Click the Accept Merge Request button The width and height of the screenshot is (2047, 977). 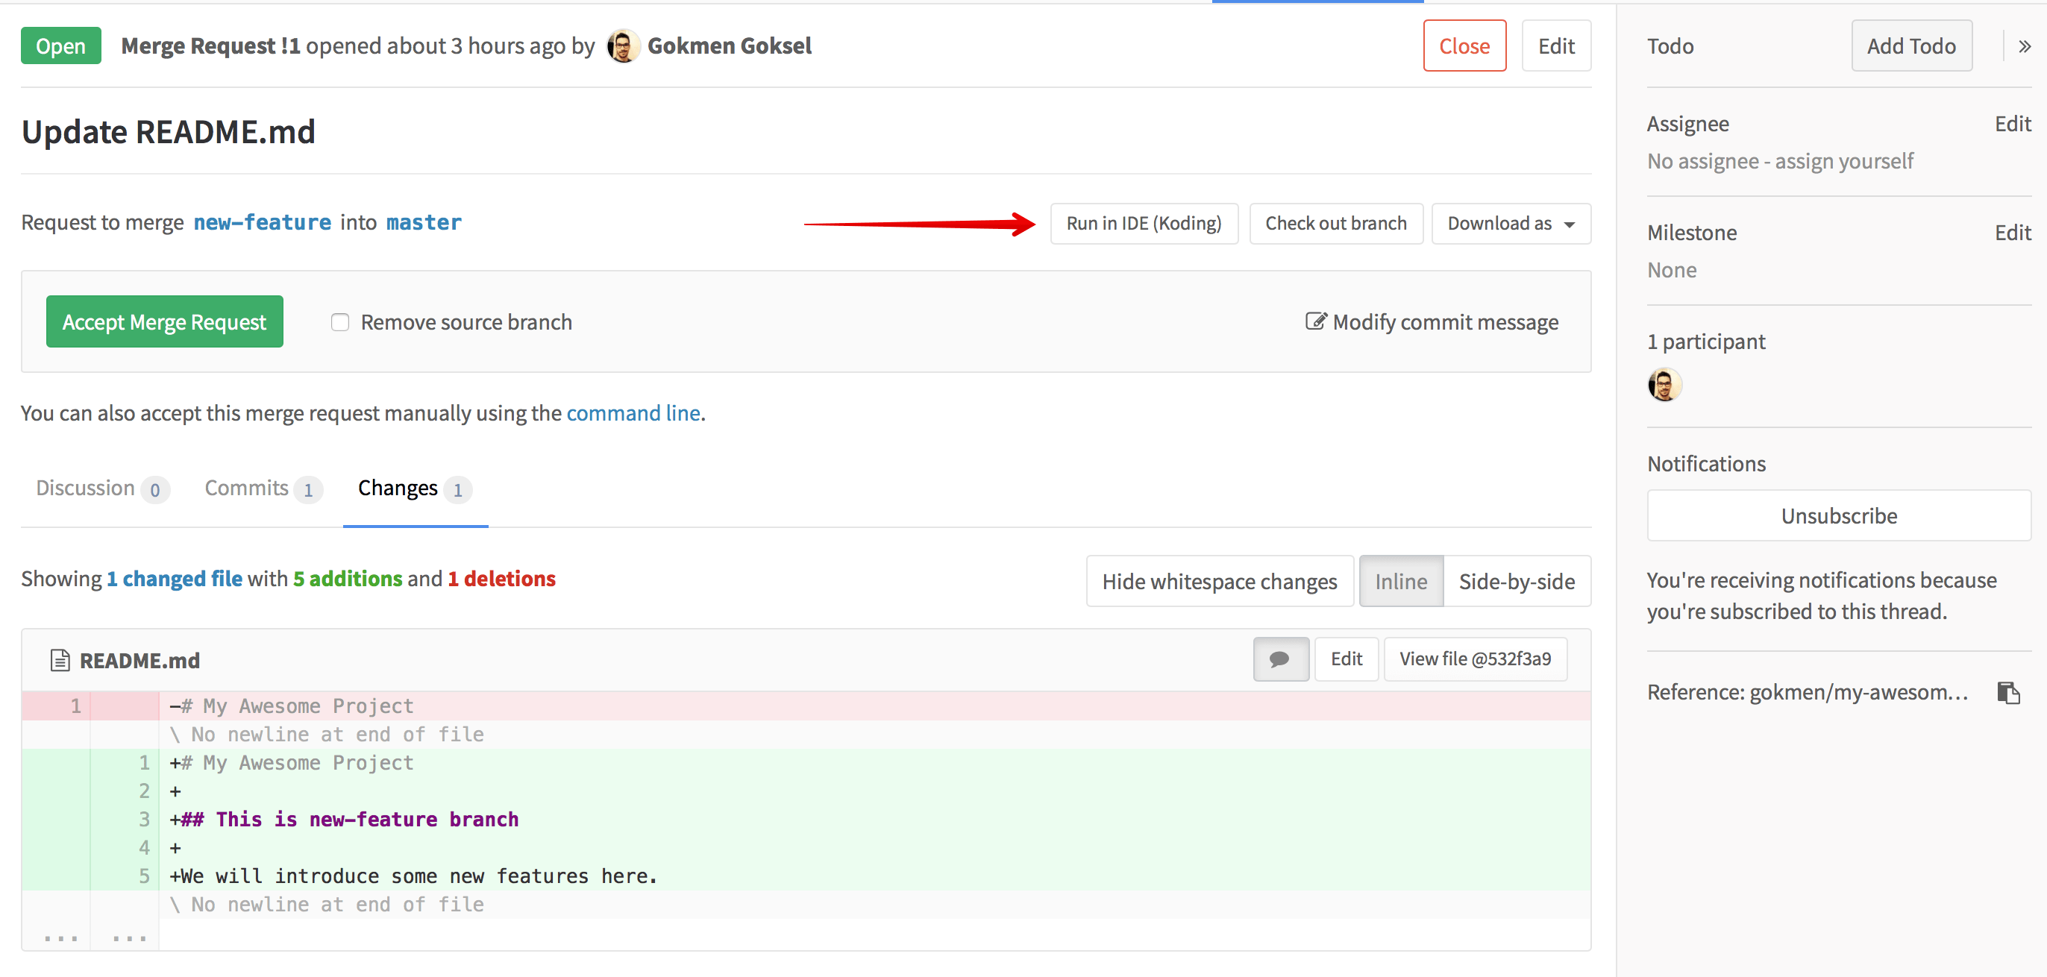(x=164, y=321)
